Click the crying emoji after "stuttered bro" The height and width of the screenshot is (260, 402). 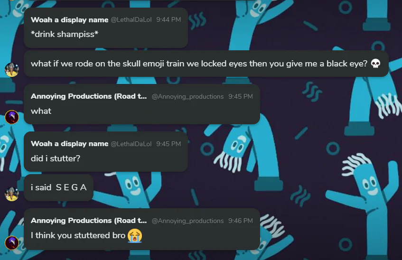[135, 235]
